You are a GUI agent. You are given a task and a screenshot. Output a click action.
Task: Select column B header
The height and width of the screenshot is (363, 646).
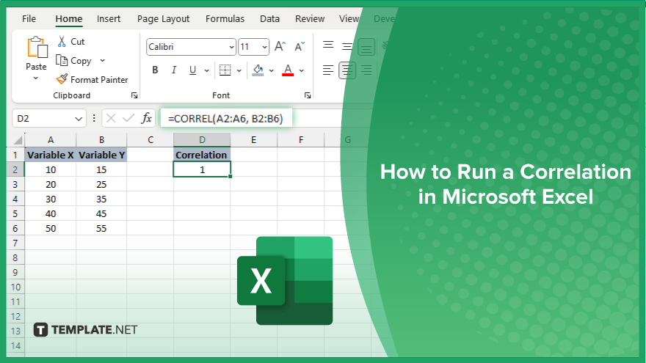[x=101, y=140]
